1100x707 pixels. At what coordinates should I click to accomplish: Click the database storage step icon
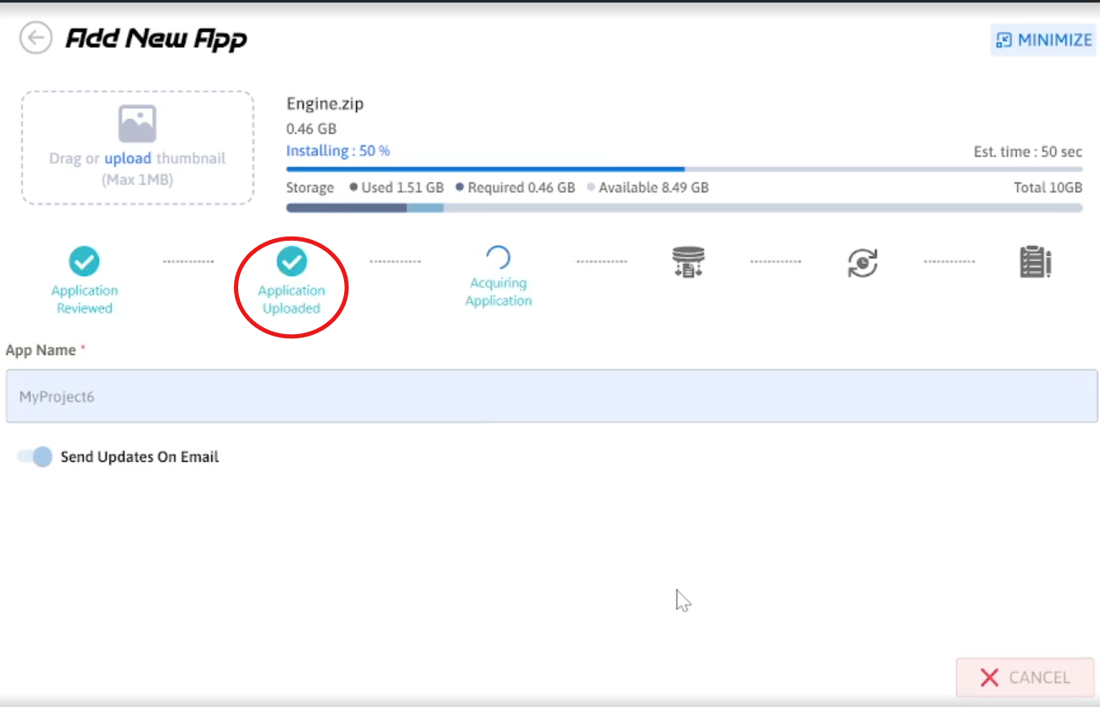coord(687,263)
